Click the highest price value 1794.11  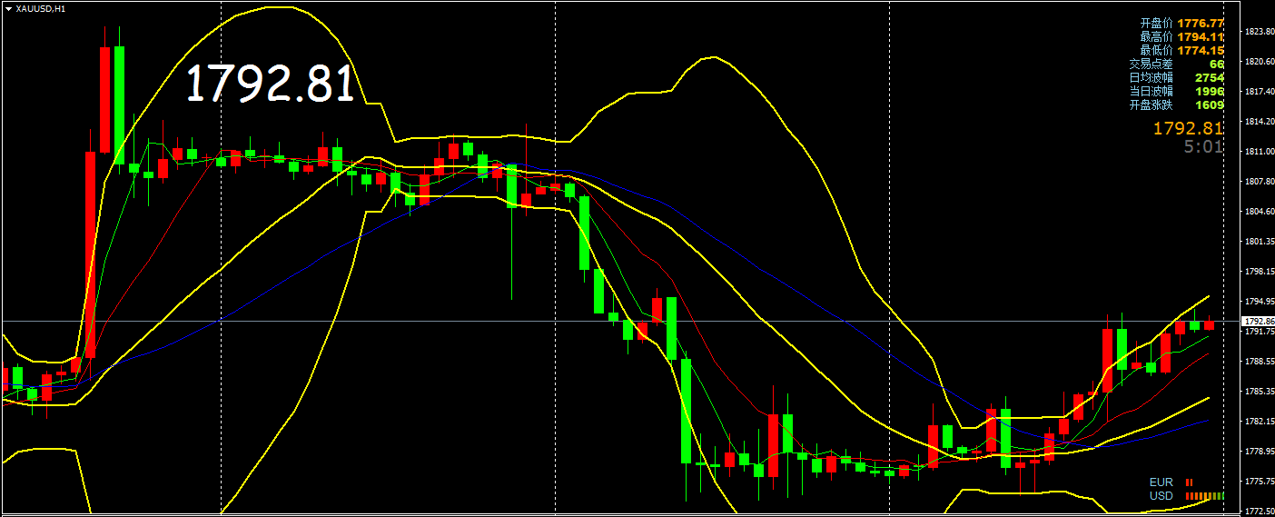1201,36
